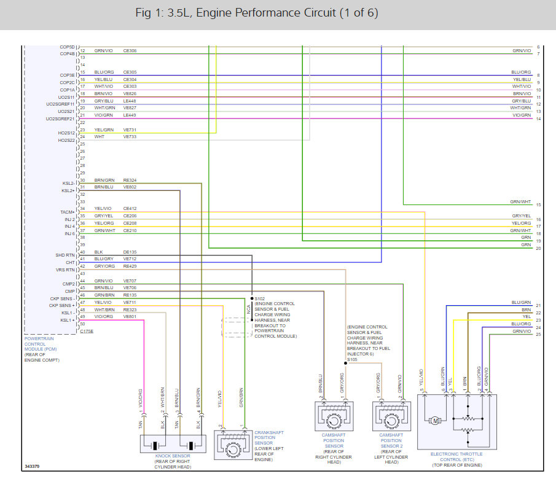Select circuit code RE324

[x=130, y=180]
